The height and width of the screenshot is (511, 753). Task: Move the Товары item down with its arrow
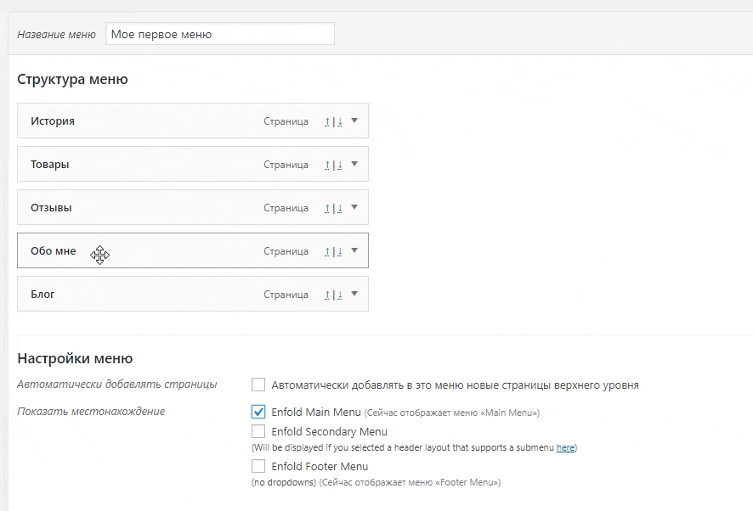[339, 165]
